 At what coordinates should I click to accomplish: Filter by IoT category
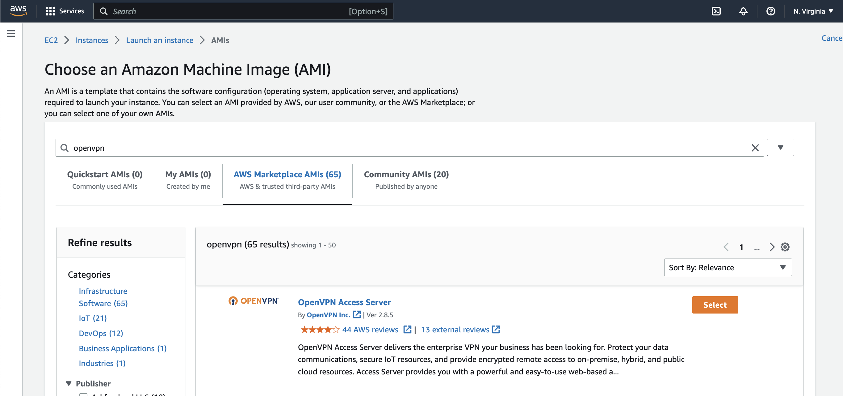click(93, 318)
